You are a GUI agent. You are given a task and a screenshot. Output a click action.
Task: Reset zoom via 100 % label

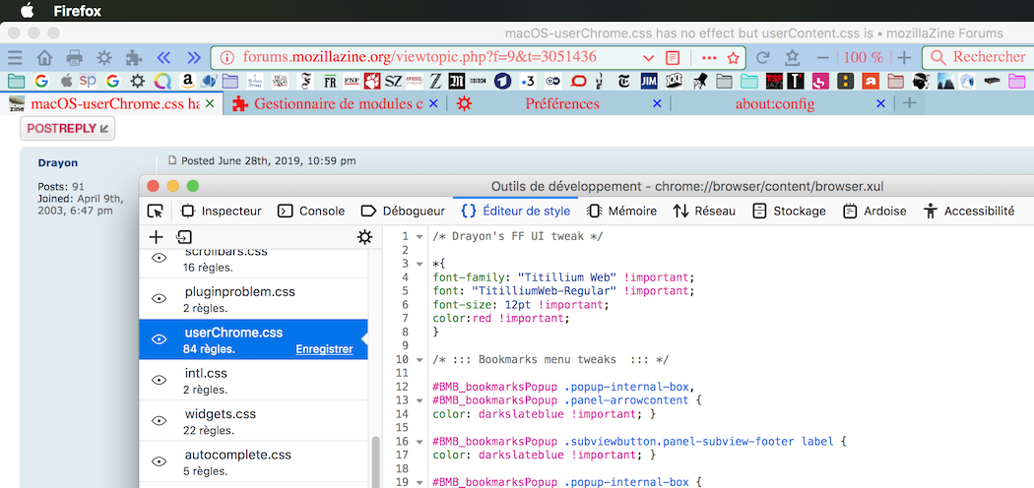click(864, 57)
